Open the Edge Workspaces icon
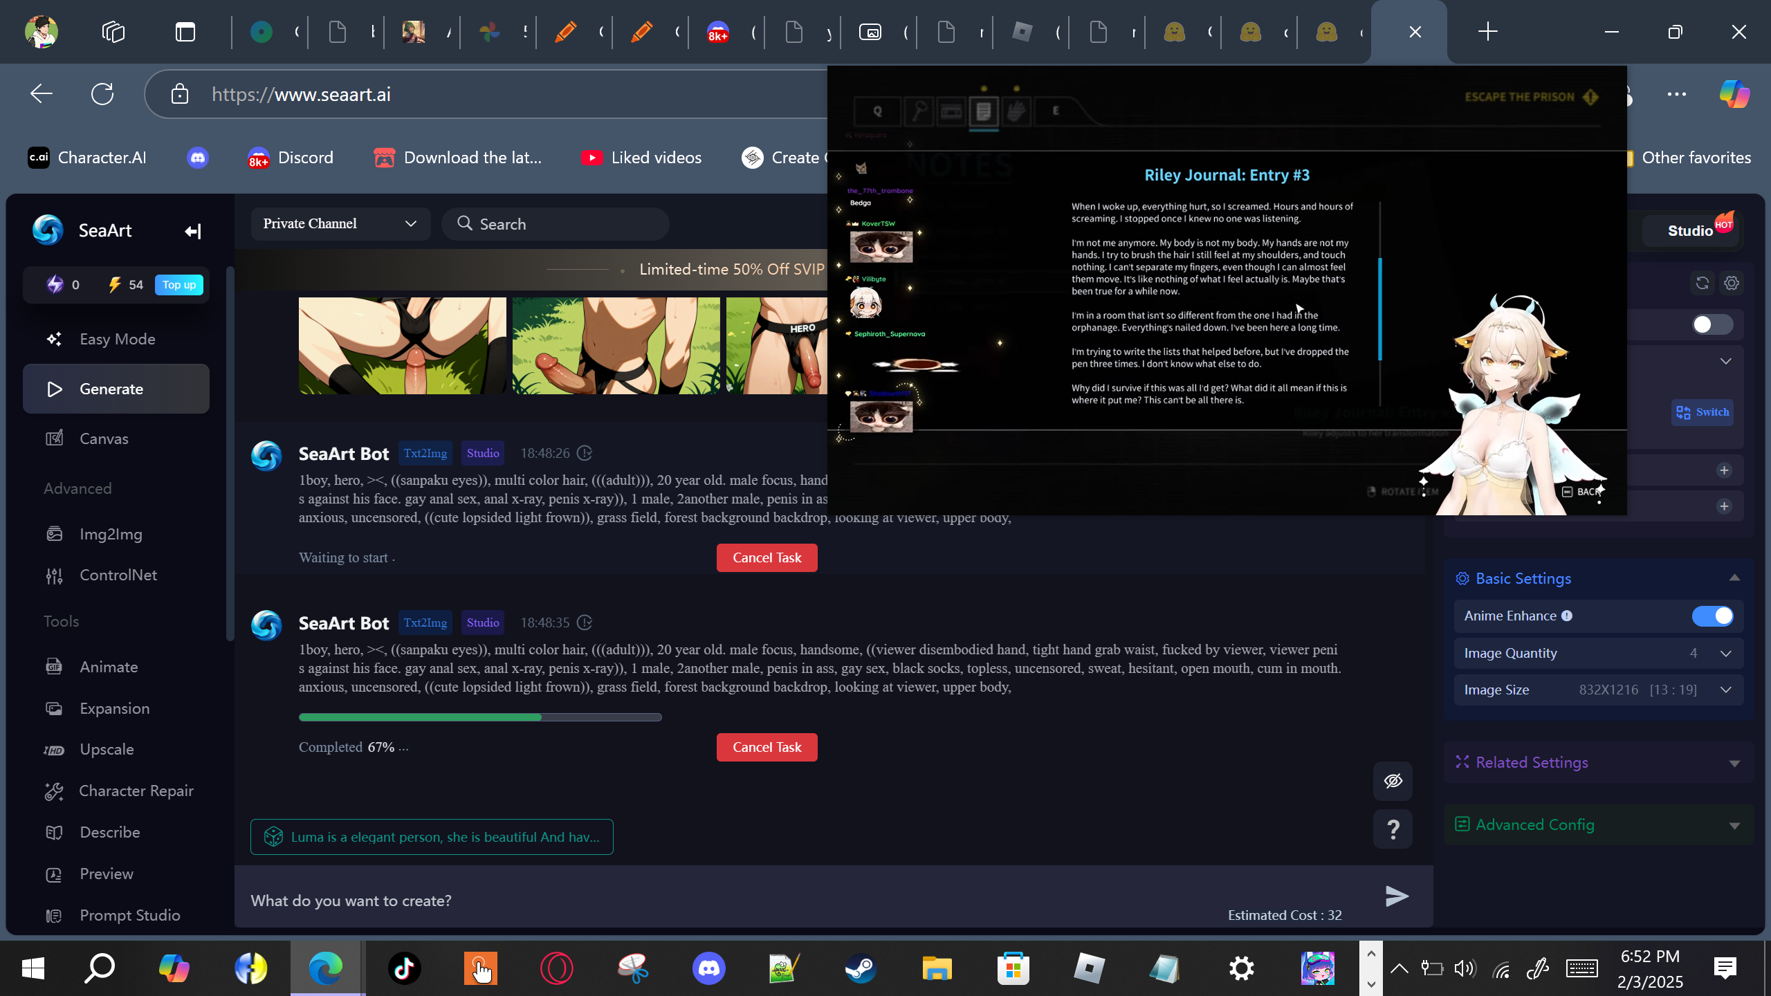 pos(113,32)
